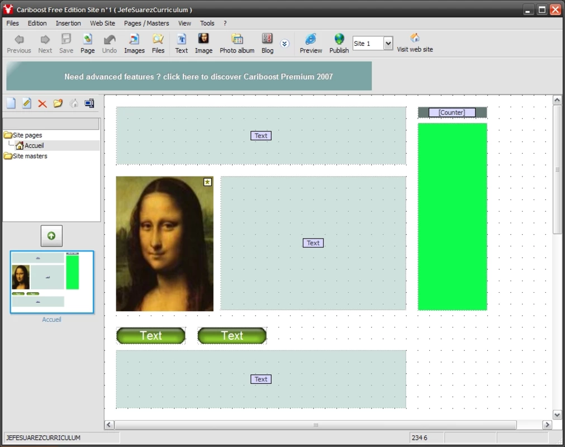
Task: Add a new page with the Page icon
Action: pyautogui.click(x=88, y=43)
